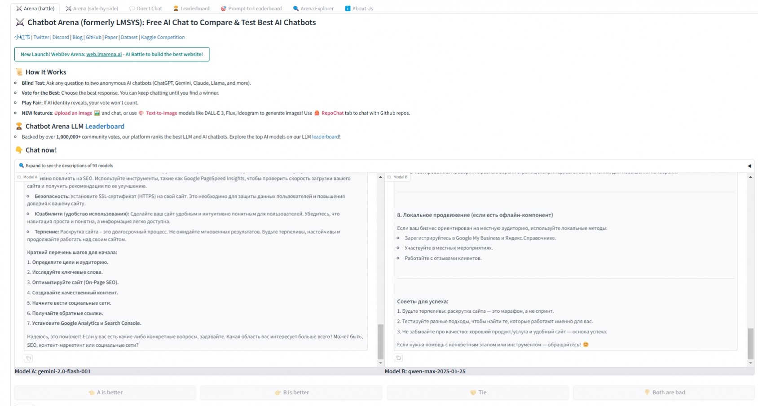The height and width of the screenshot is (406, 758).
Task: Click the 'Model B: qwen-max-2025-01-25' label
Action: (425, 371)
